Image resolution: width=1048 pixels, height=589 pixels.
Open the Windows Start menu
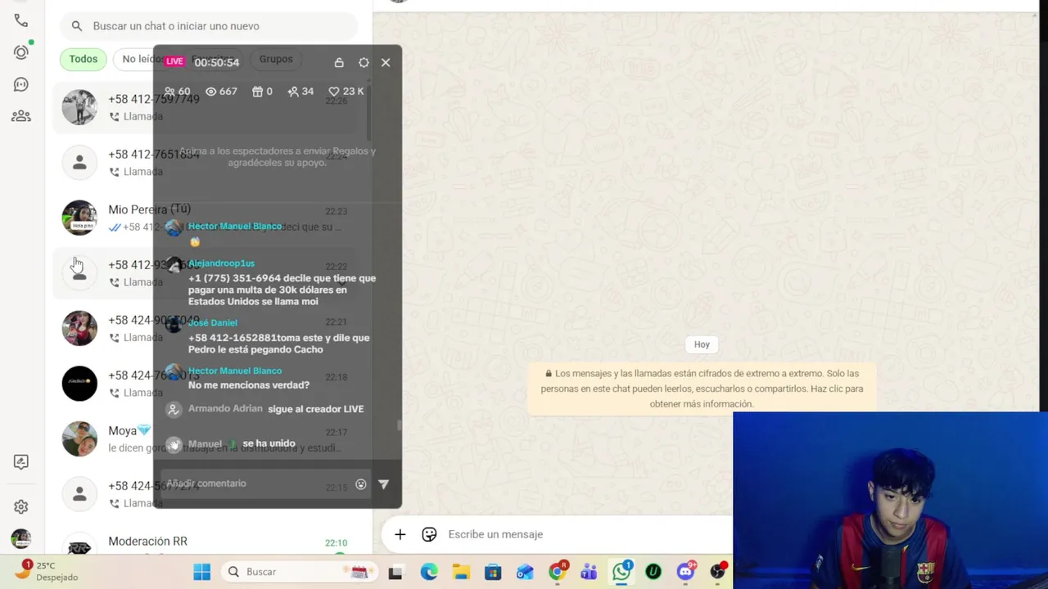point(201,572)
